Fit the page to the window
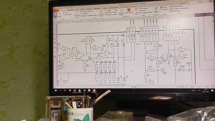Viewport: 215px width, 121px height. 86,12
